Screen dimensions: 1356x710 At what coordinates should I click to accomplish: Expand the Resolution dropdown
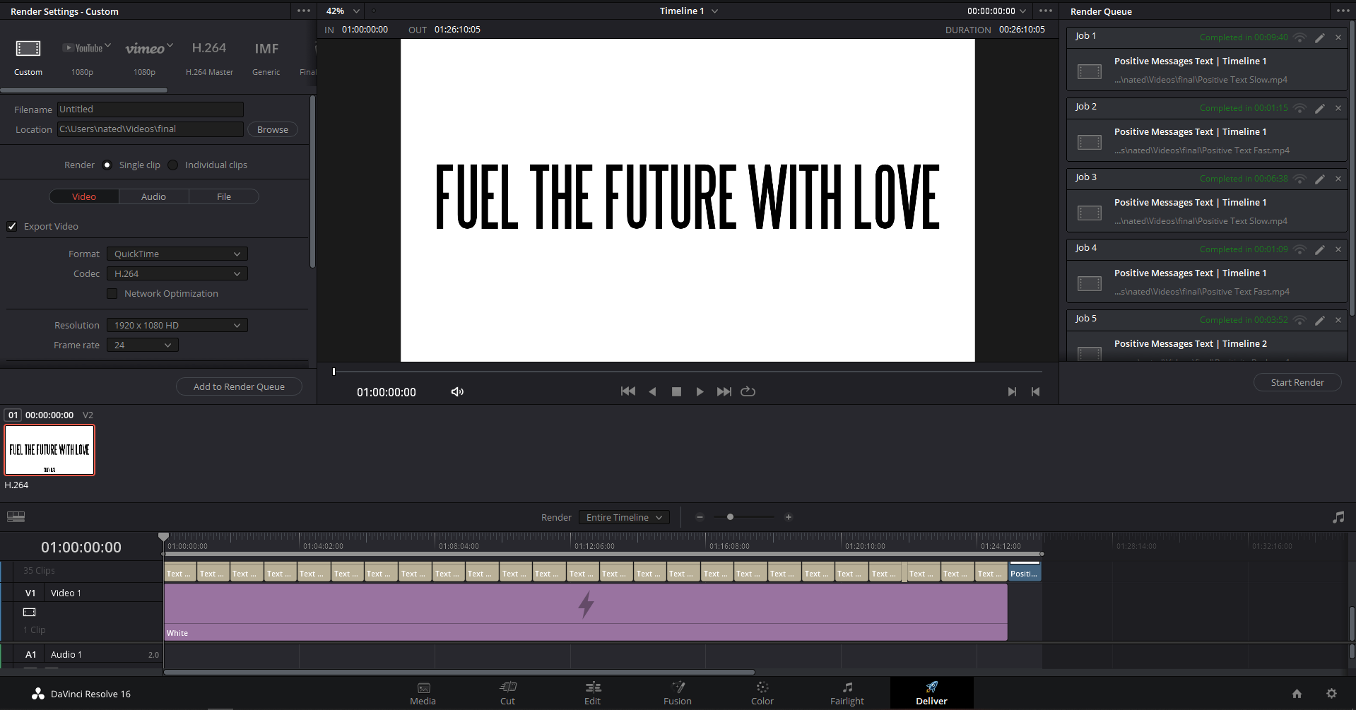[177, 326]
